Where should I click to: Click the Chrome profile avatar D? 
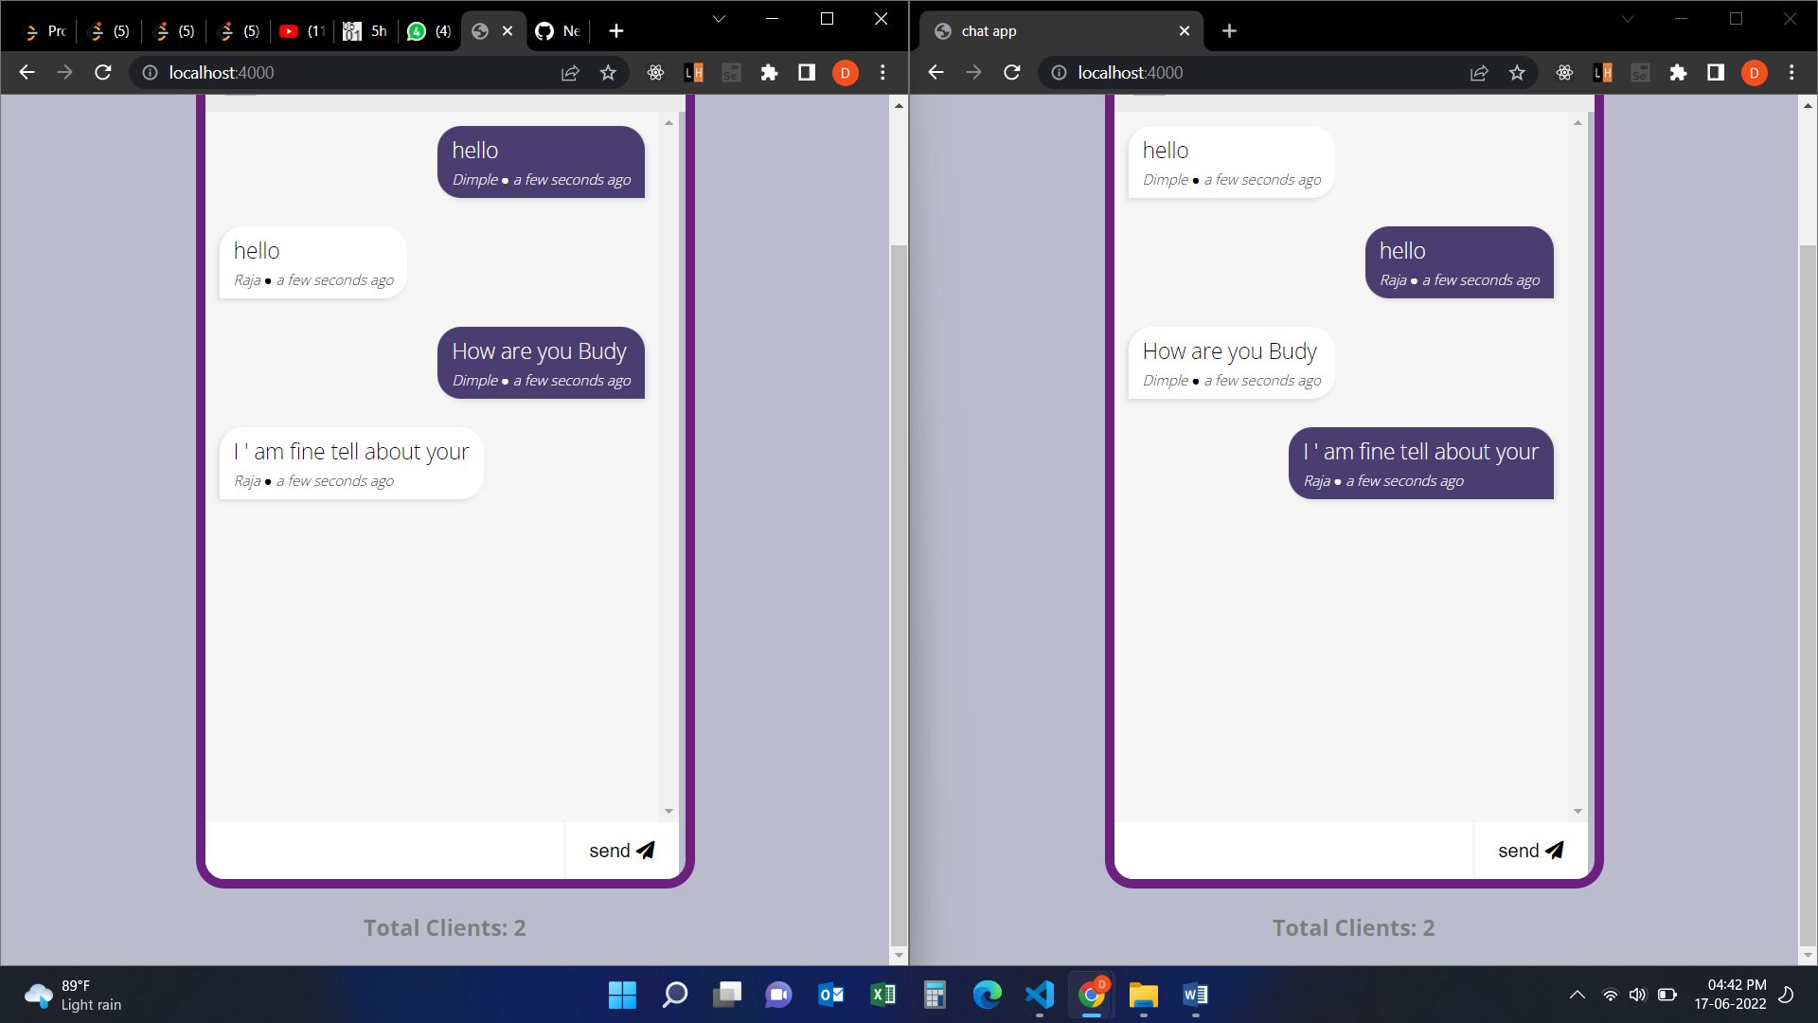pyautogui.click(x=844, y=72)
